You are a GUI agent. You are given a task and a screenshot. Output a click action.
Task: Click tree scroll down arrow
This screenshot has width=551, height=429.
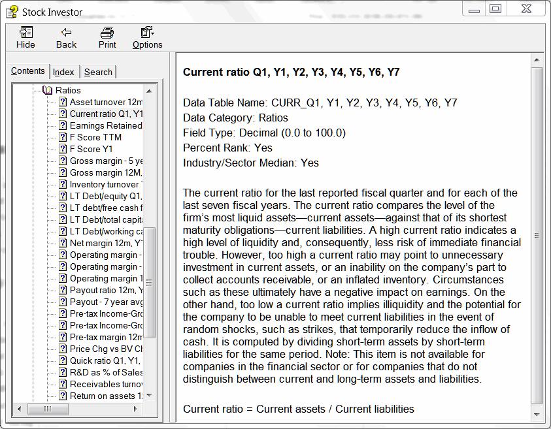pos(149,395)
